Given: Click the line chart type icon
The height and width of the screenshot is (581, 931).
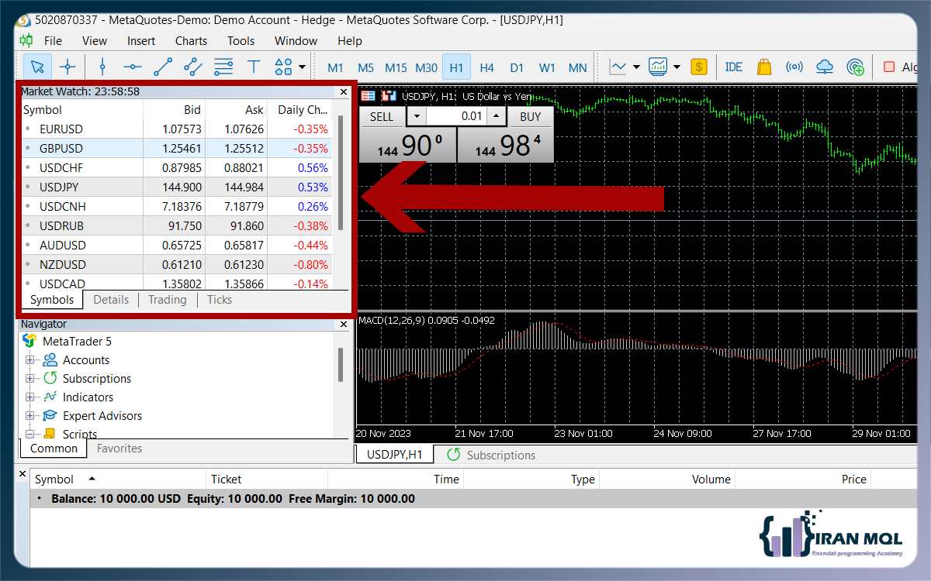Looking at the screenshot, I should point(618,67).
